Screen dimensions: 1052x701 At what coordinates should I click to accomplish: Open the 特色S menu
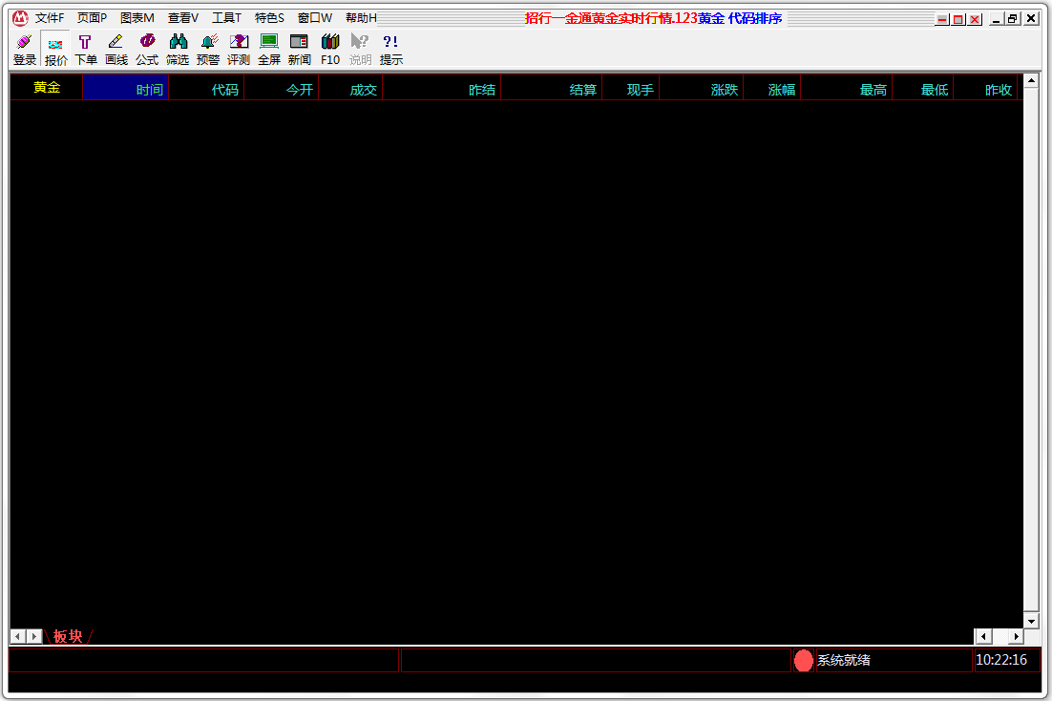[x=270, y=18]
